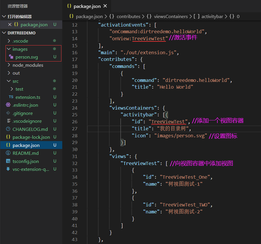261x244 pixels.
Task: Open person.svg via its image icon
Action: 11,57
